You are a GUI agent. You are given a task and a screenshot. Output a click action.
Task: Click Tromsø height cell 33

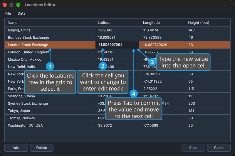click(208, 118)
